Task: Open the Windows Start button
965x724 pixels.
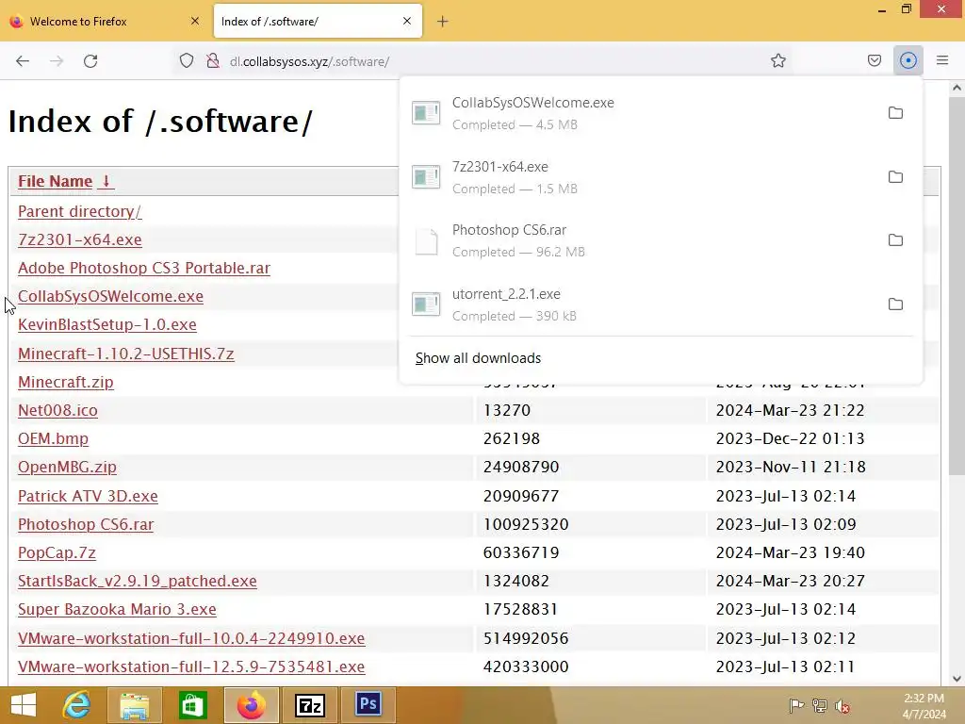Action: coord(24,705)
